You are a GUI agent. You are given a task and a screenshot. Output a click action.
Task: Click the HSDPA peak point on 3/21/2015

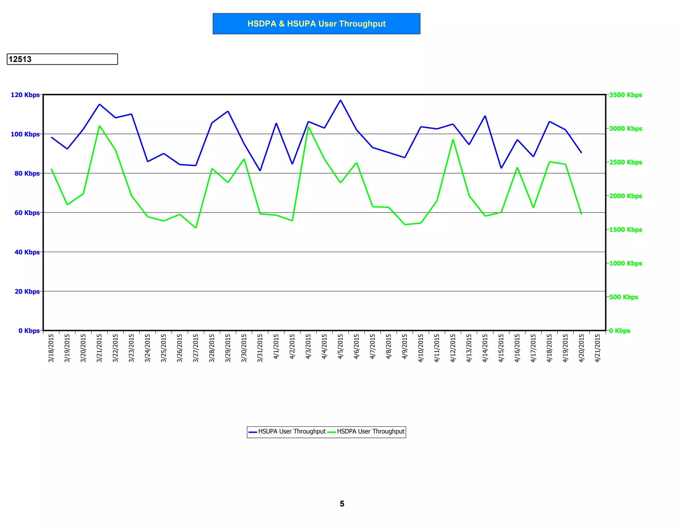99,126
